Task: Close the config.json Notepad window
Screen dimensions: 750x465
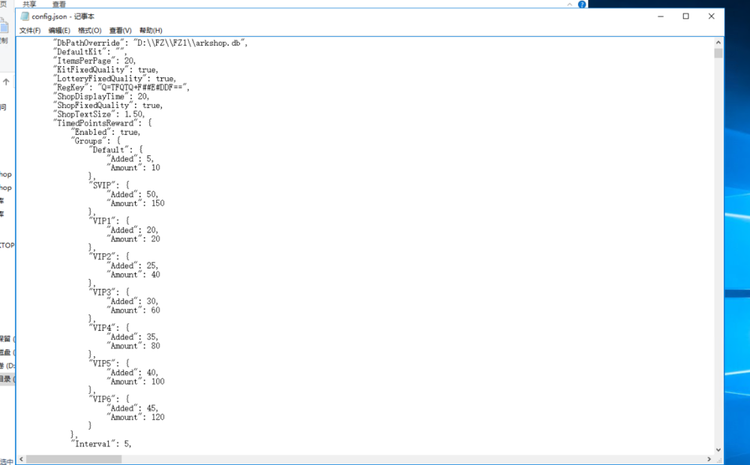Action: point(711,16)
